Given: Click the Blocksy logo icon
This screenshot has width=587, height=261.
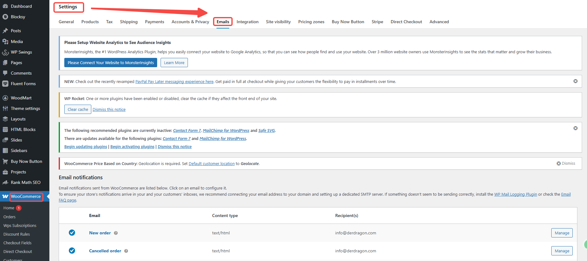Looking at the screenshot, I should (x=5, y=17).
